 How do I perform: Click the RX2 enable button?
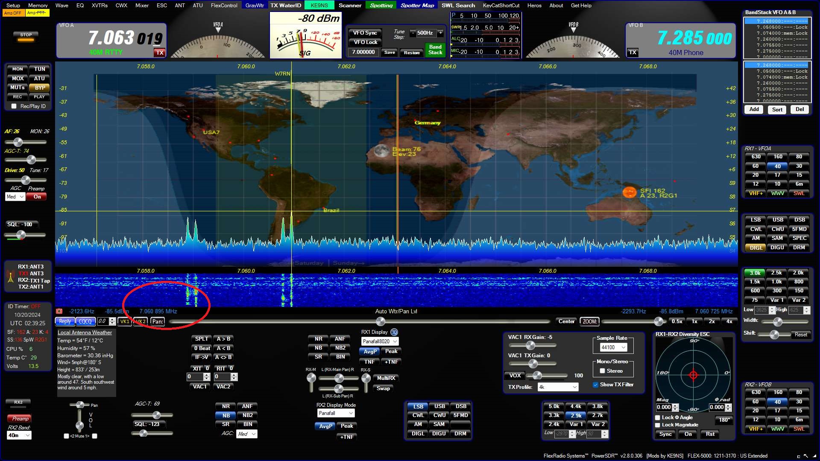click(x=18, y=402)
